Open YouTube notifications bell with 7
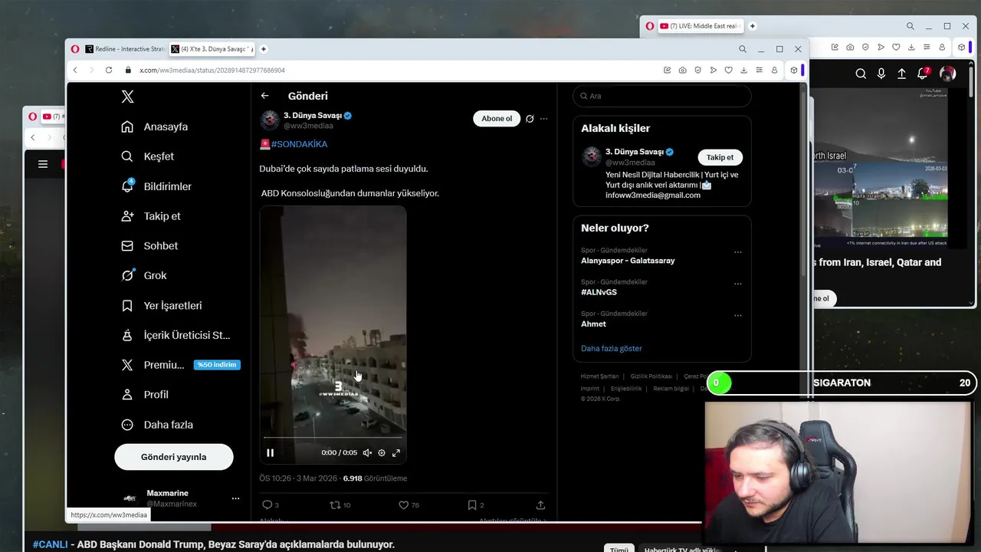Image resolution: width=981 pixels, height=552 pixels. pyautogui.click(x=924, y=74)
